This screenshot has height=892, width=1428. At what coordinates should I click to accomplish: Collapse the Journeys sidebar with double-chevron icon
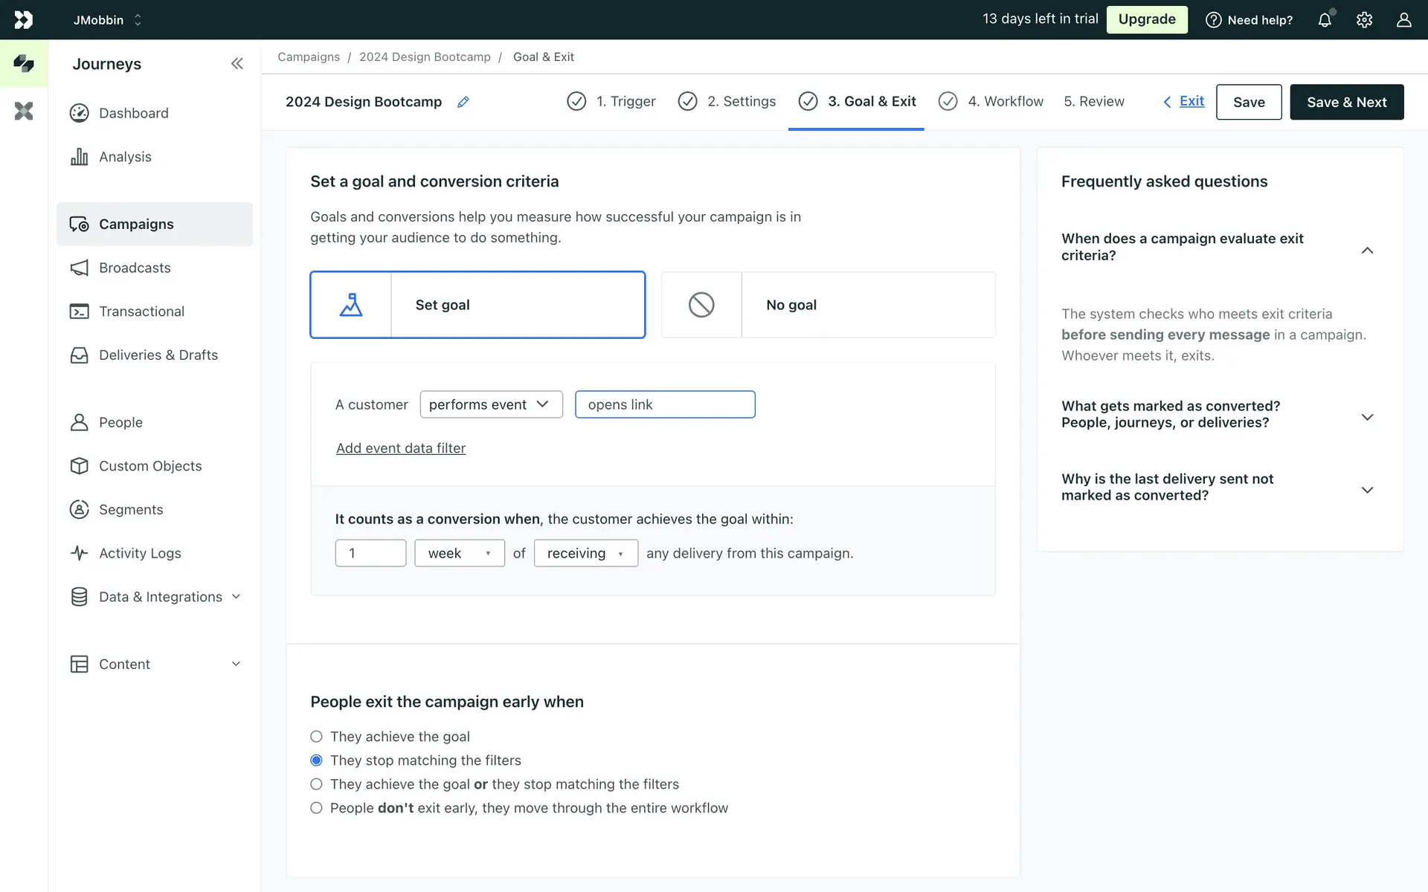(237, 64)
